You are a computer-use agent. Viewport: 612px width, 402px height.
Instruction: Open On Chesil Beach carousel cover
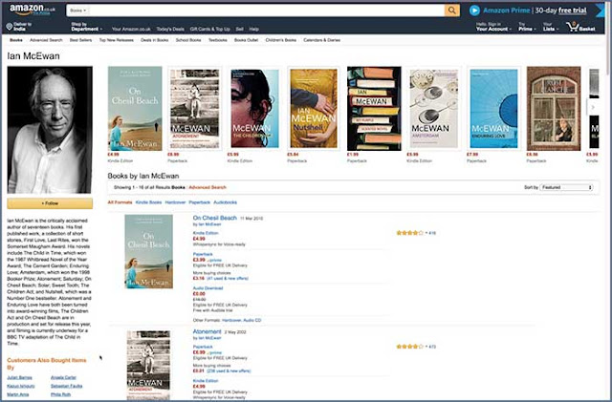135,109
